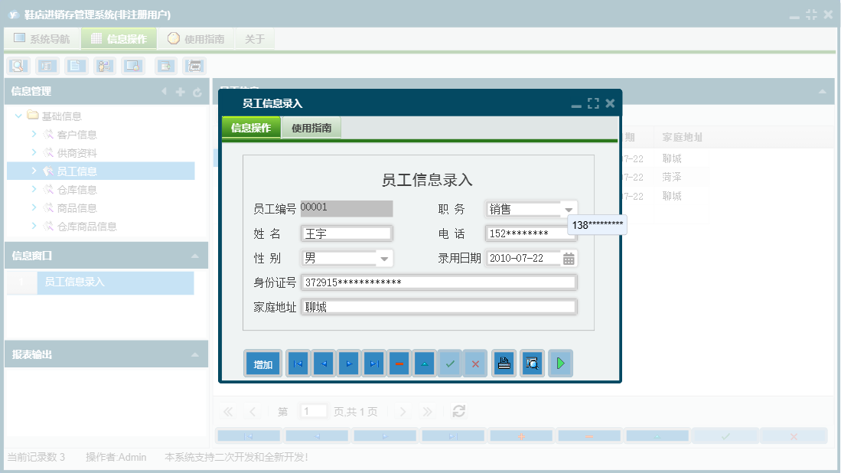
Task: Jump to the last employee record
Action: tap(374, 364)
